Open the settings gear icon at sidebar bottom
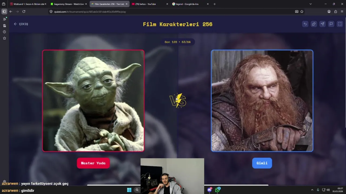 tap(4, 182)
